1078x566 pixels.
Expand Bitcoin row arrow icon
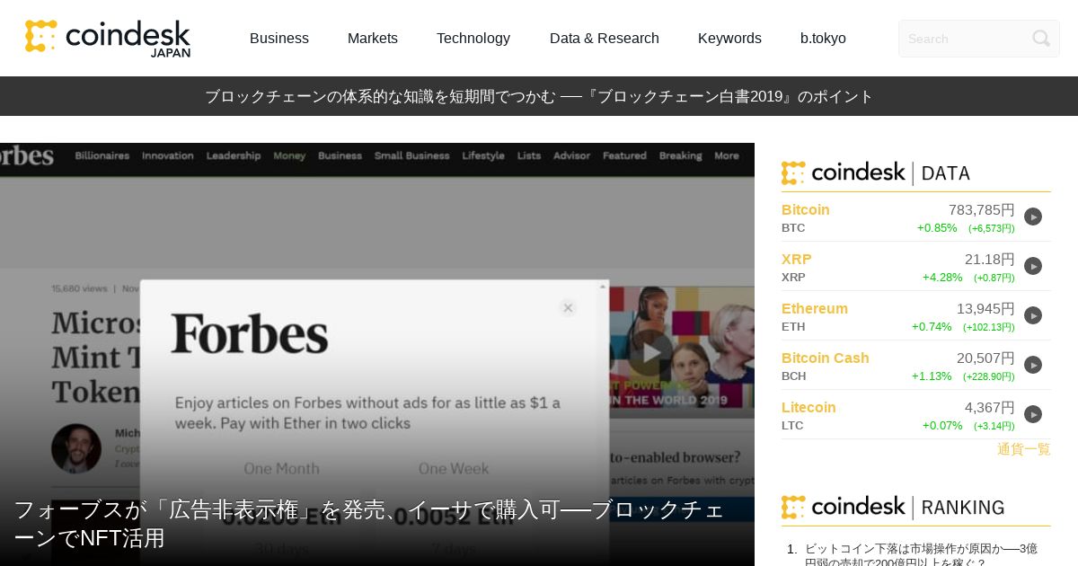pyautogui.click(x=1033, y=217)
